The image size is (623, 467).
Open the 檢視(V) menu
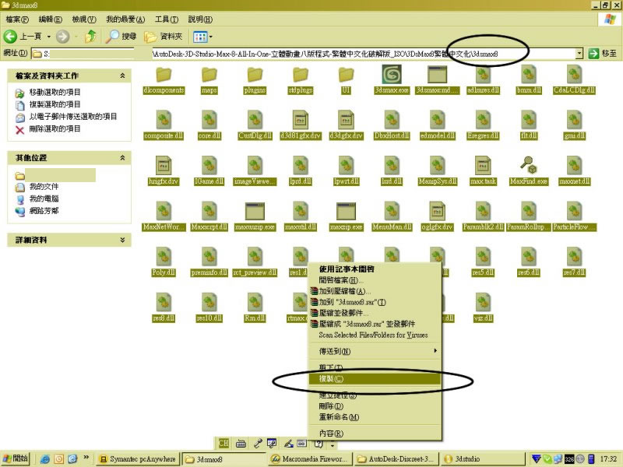(84, 19)
